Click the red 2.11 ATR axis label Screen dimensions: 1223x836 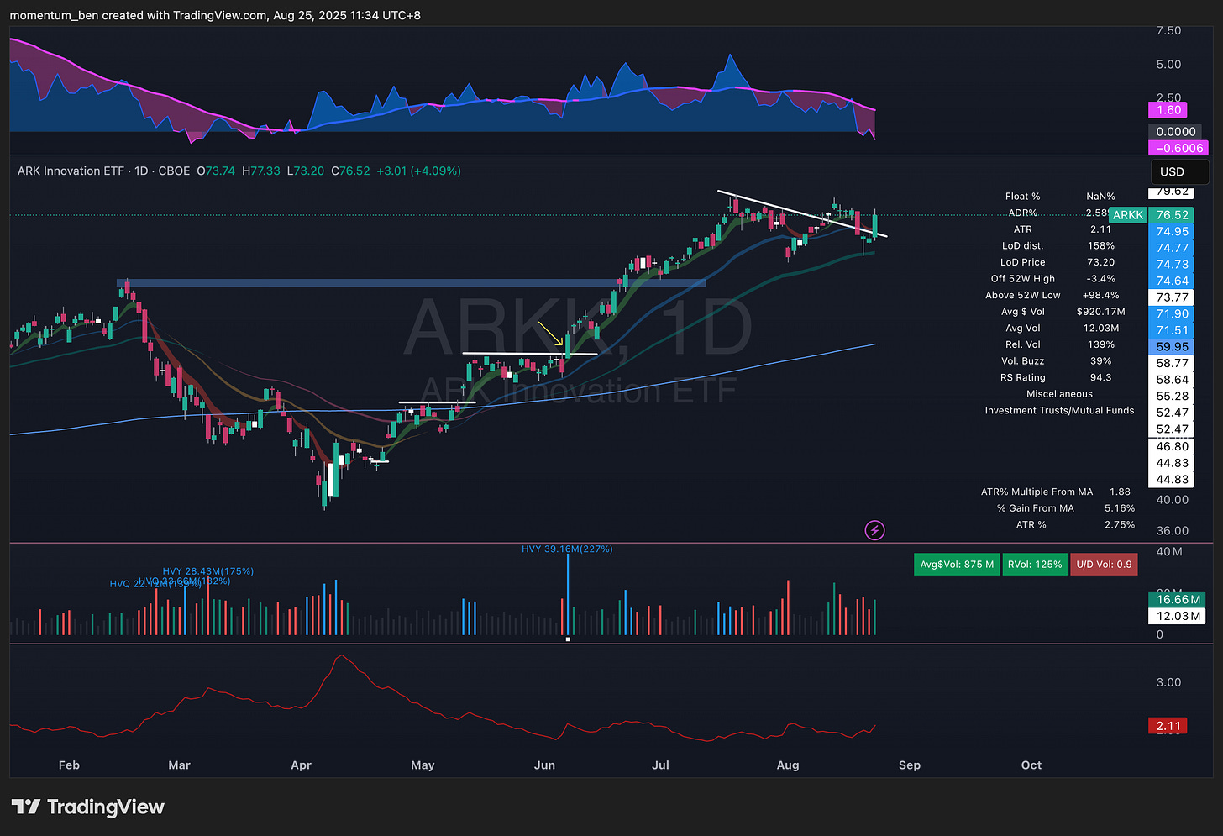pos(1168,726)
